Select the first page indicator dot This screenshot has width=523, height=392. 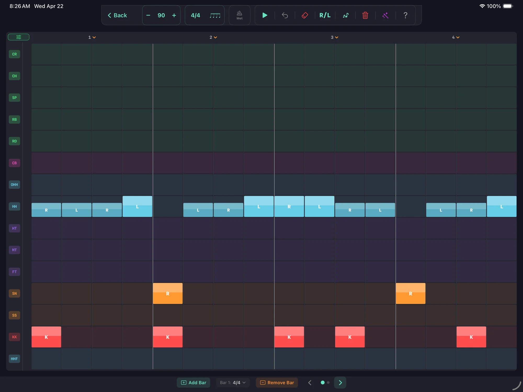coord(322,383)
